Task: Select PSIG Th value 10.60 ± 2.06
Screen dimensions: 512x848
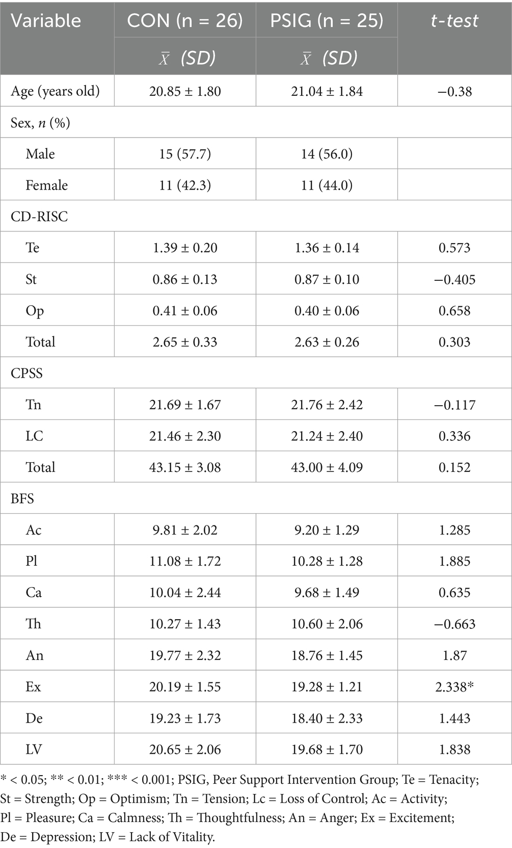Action: (x=327, y=624)
